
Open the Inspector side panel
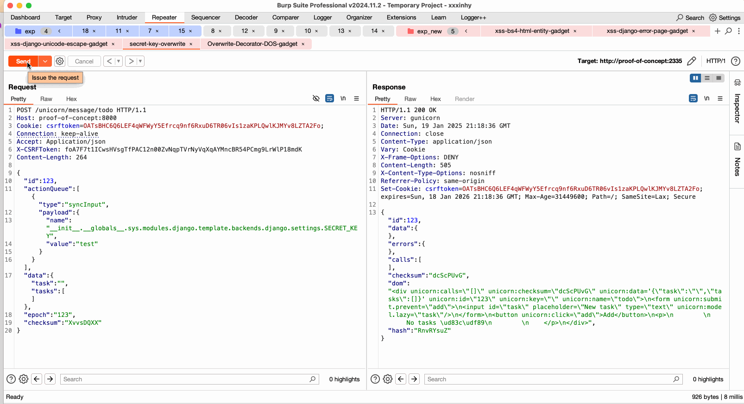737,101
